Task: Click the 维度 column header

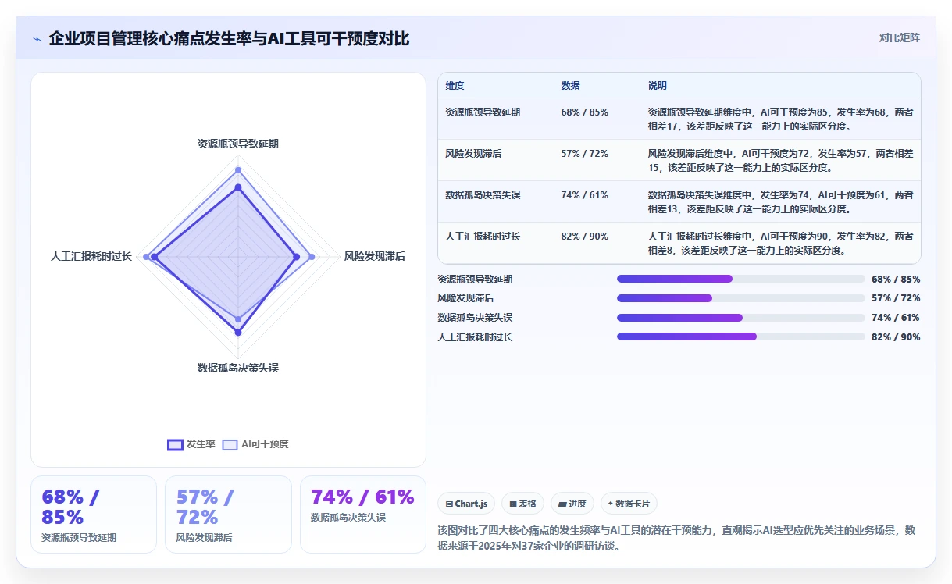Action: coord(455,86)
